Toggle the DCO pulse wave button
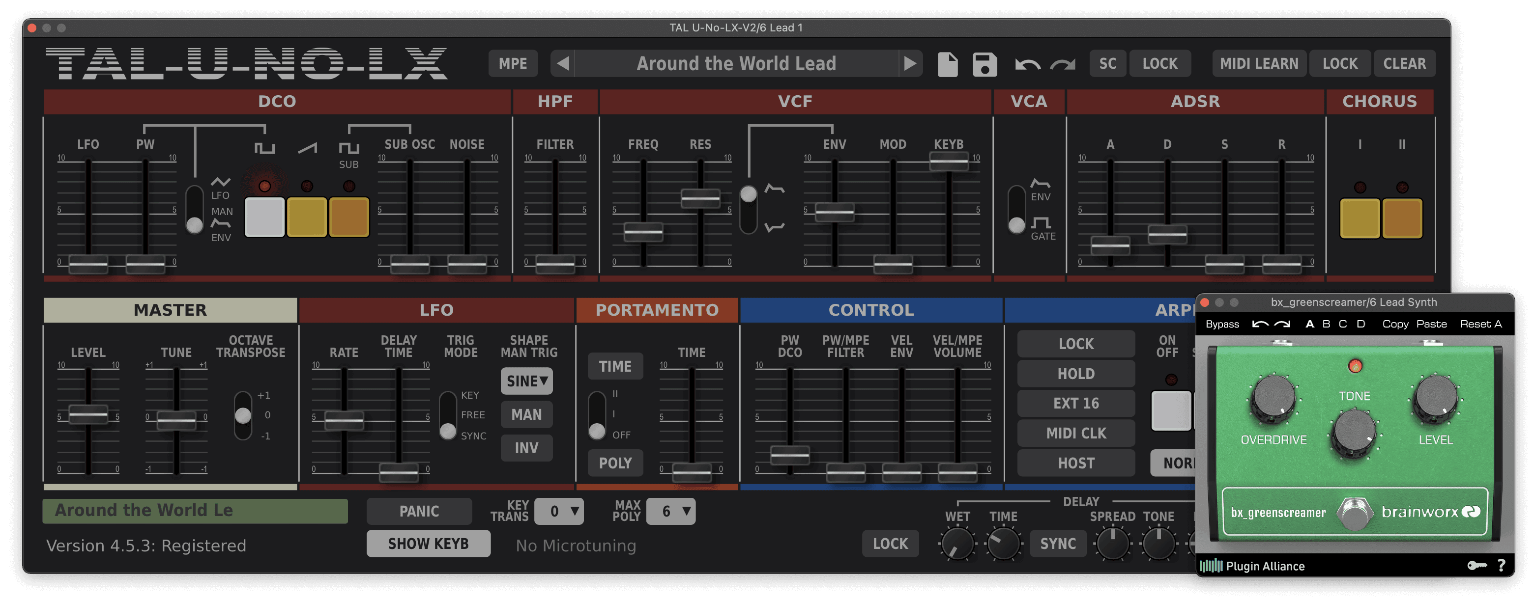 (x=264, y=218)
